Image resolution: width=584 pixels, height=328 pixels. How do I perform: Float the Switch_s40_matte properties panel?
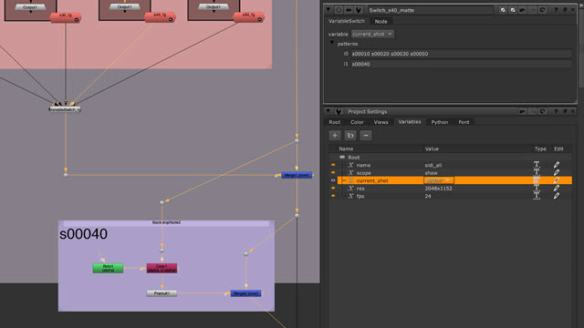[x=565, y=10]
